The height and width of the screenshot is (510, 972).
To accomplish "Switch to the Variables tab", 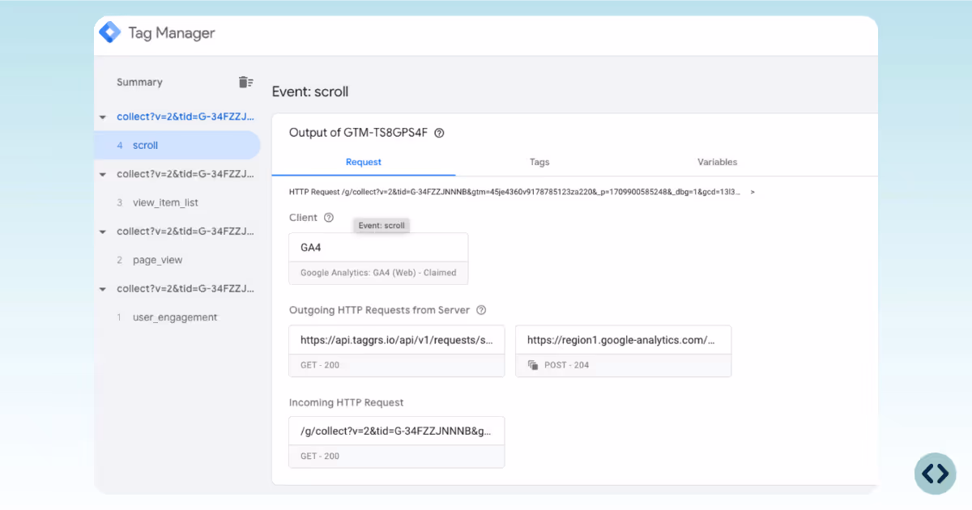I will 717,162.
